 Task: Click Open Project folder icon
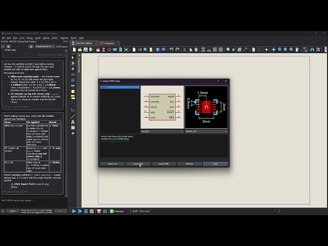[80, 50]
